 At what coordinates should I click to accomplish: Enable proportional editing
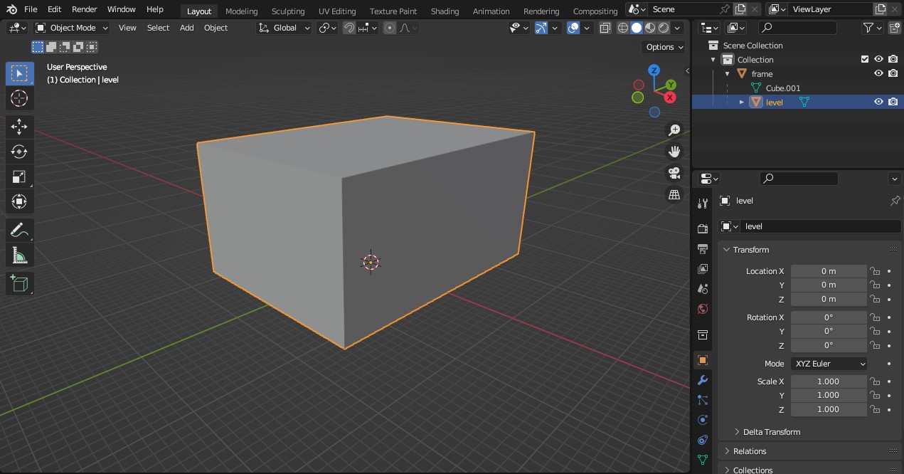click(x=390, y=28)
